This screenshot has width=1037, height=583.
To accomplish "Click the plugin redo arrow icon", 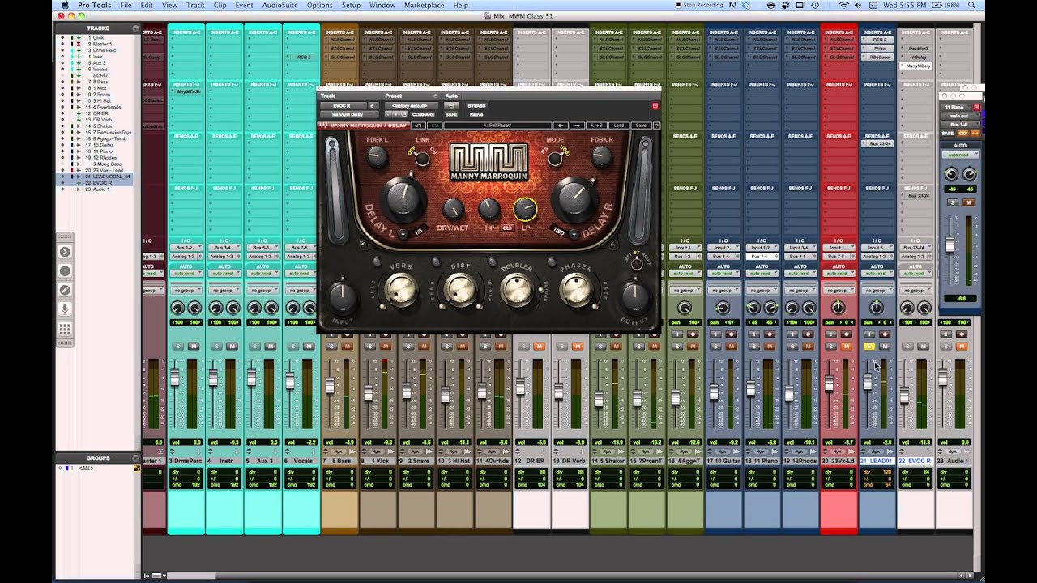I will (435, 126).
